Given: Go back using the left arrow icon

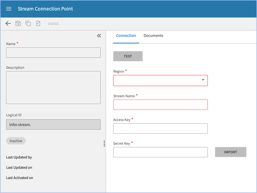Looking at the screenshot, I should (x=8, y=24).
